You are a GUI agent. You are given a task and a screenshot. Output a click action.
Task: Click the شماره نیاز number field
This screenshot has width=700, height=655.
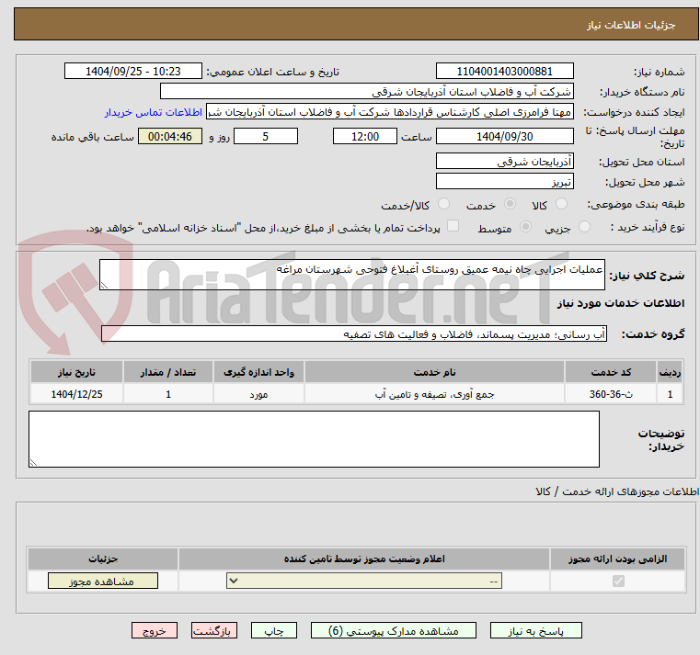[x=504, y=72]
